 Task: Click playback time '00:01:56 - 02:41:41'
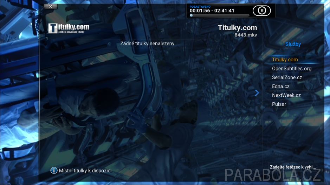(212, 11)
